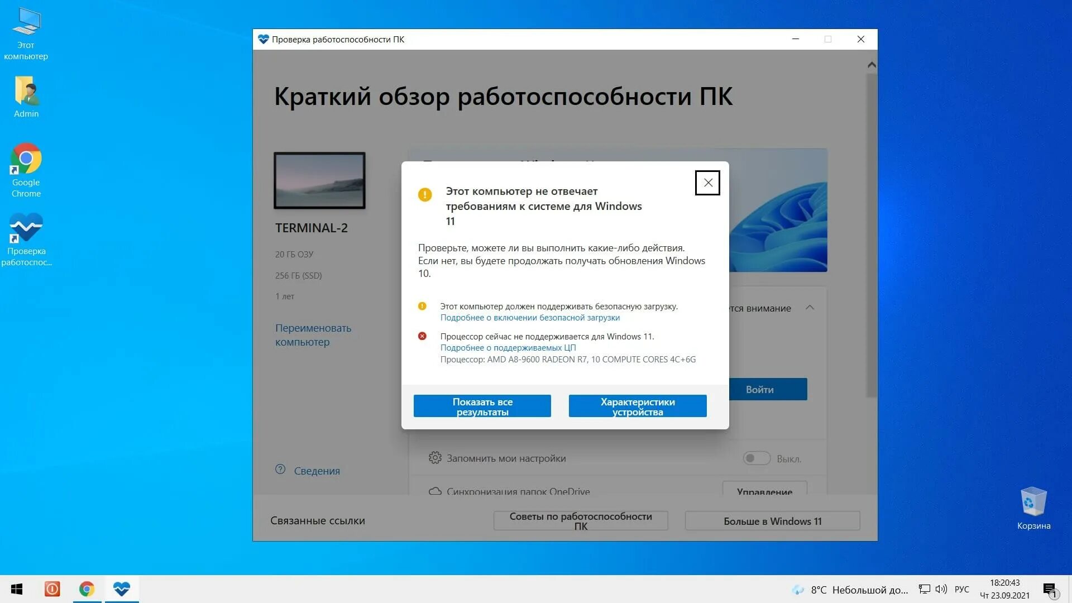
Task: Click the TERMINAL-2 computer thumbnail
Action: pos(319,181)
